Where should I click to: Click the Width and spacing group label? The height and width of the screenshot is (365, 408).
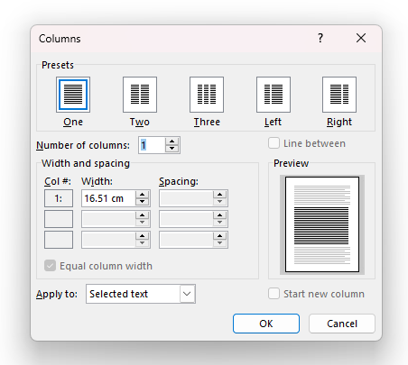86,163
